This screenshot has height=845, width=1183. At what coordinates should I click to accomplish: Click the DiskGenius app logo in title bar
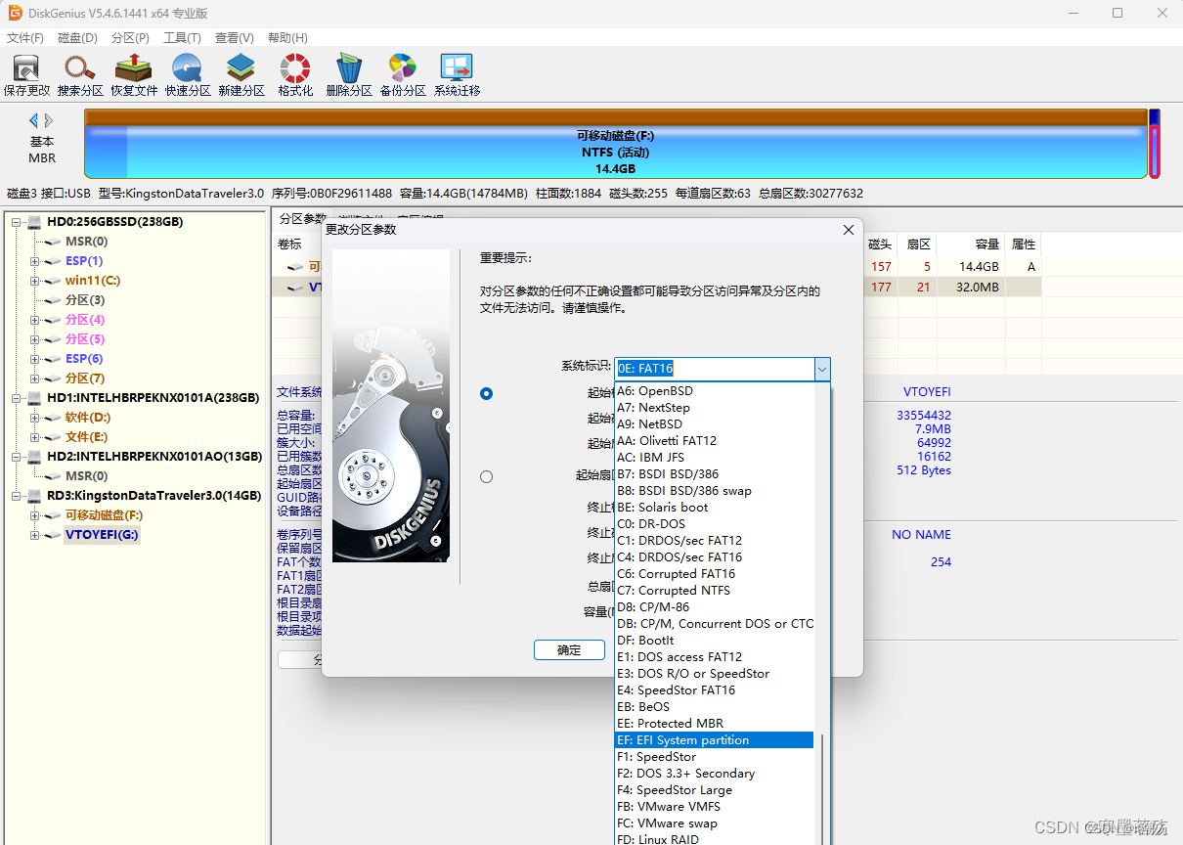pos(15,13)
